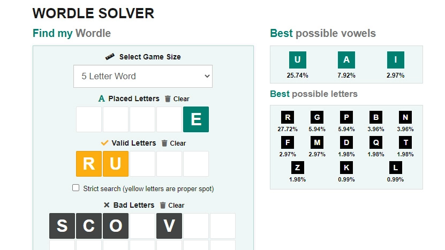The image size is (445, 250).
Task: Click the yellow R valid letter box
Action: click(89, 164)
